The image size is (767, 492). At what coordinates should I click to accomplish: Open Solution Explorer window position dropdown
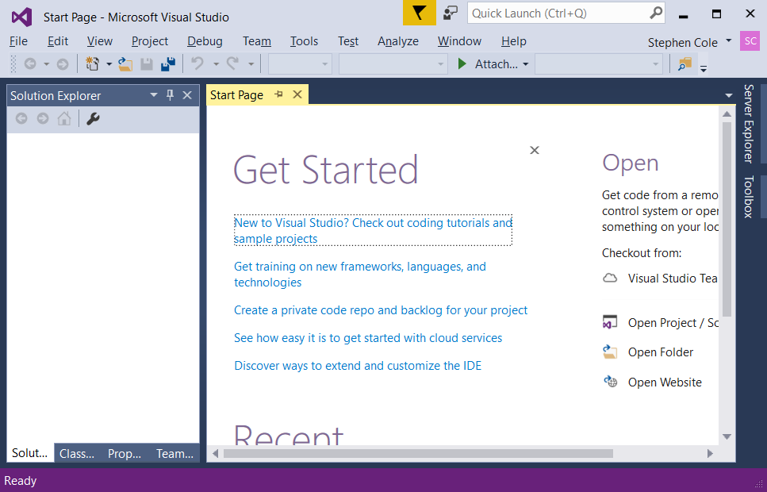click(x=154, y=95)
